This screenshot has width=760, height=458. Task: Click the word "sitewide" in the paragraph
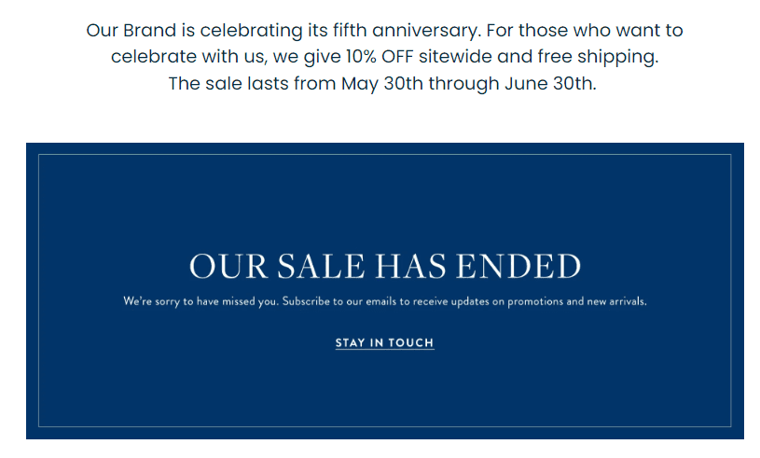click(448, 57)
